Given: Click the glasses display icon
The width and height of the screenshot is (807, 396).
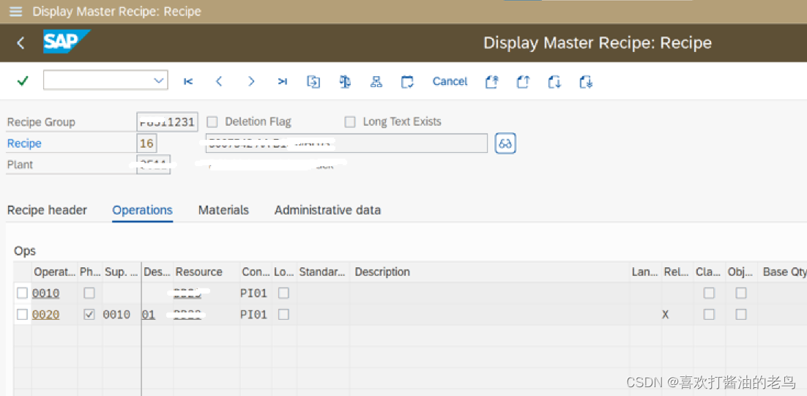Looking at the screenshot, I should (x=505, y=143).
